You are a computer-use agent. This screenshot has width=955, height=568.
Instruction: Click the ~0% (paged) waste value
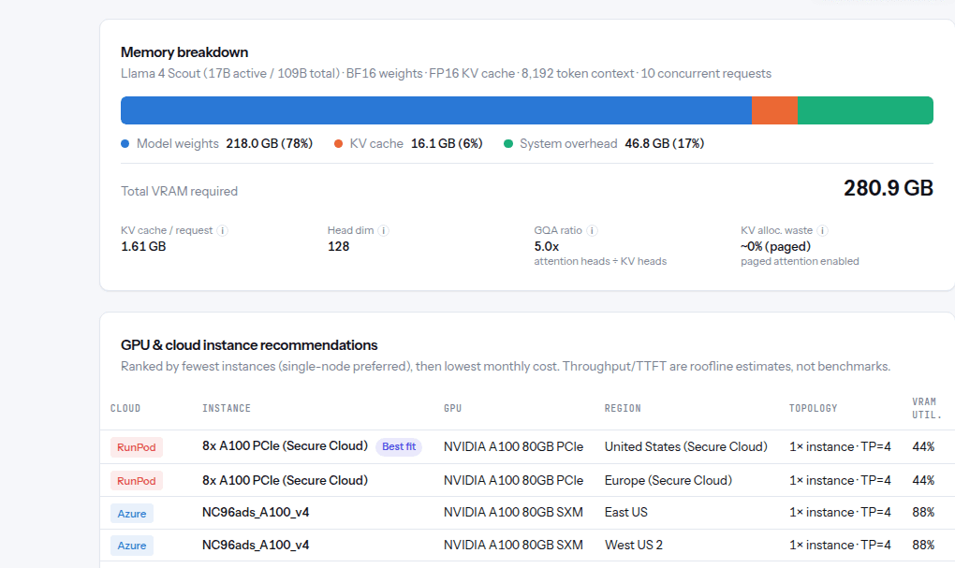pyautogui.click(x=775, y=246)
